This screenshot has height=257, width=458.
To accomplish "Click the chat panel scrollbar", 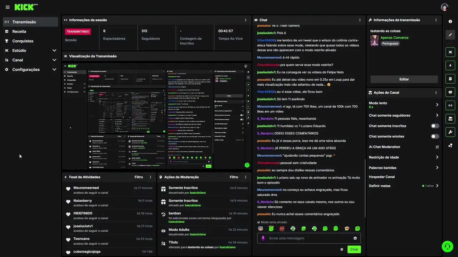I will [x=365, y=188].
